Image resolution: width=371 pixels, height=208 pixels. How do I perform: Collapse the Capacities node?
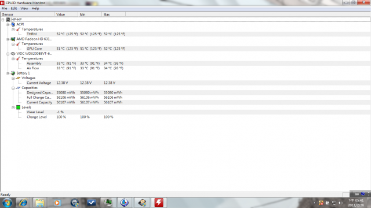[x=13, y=88]
